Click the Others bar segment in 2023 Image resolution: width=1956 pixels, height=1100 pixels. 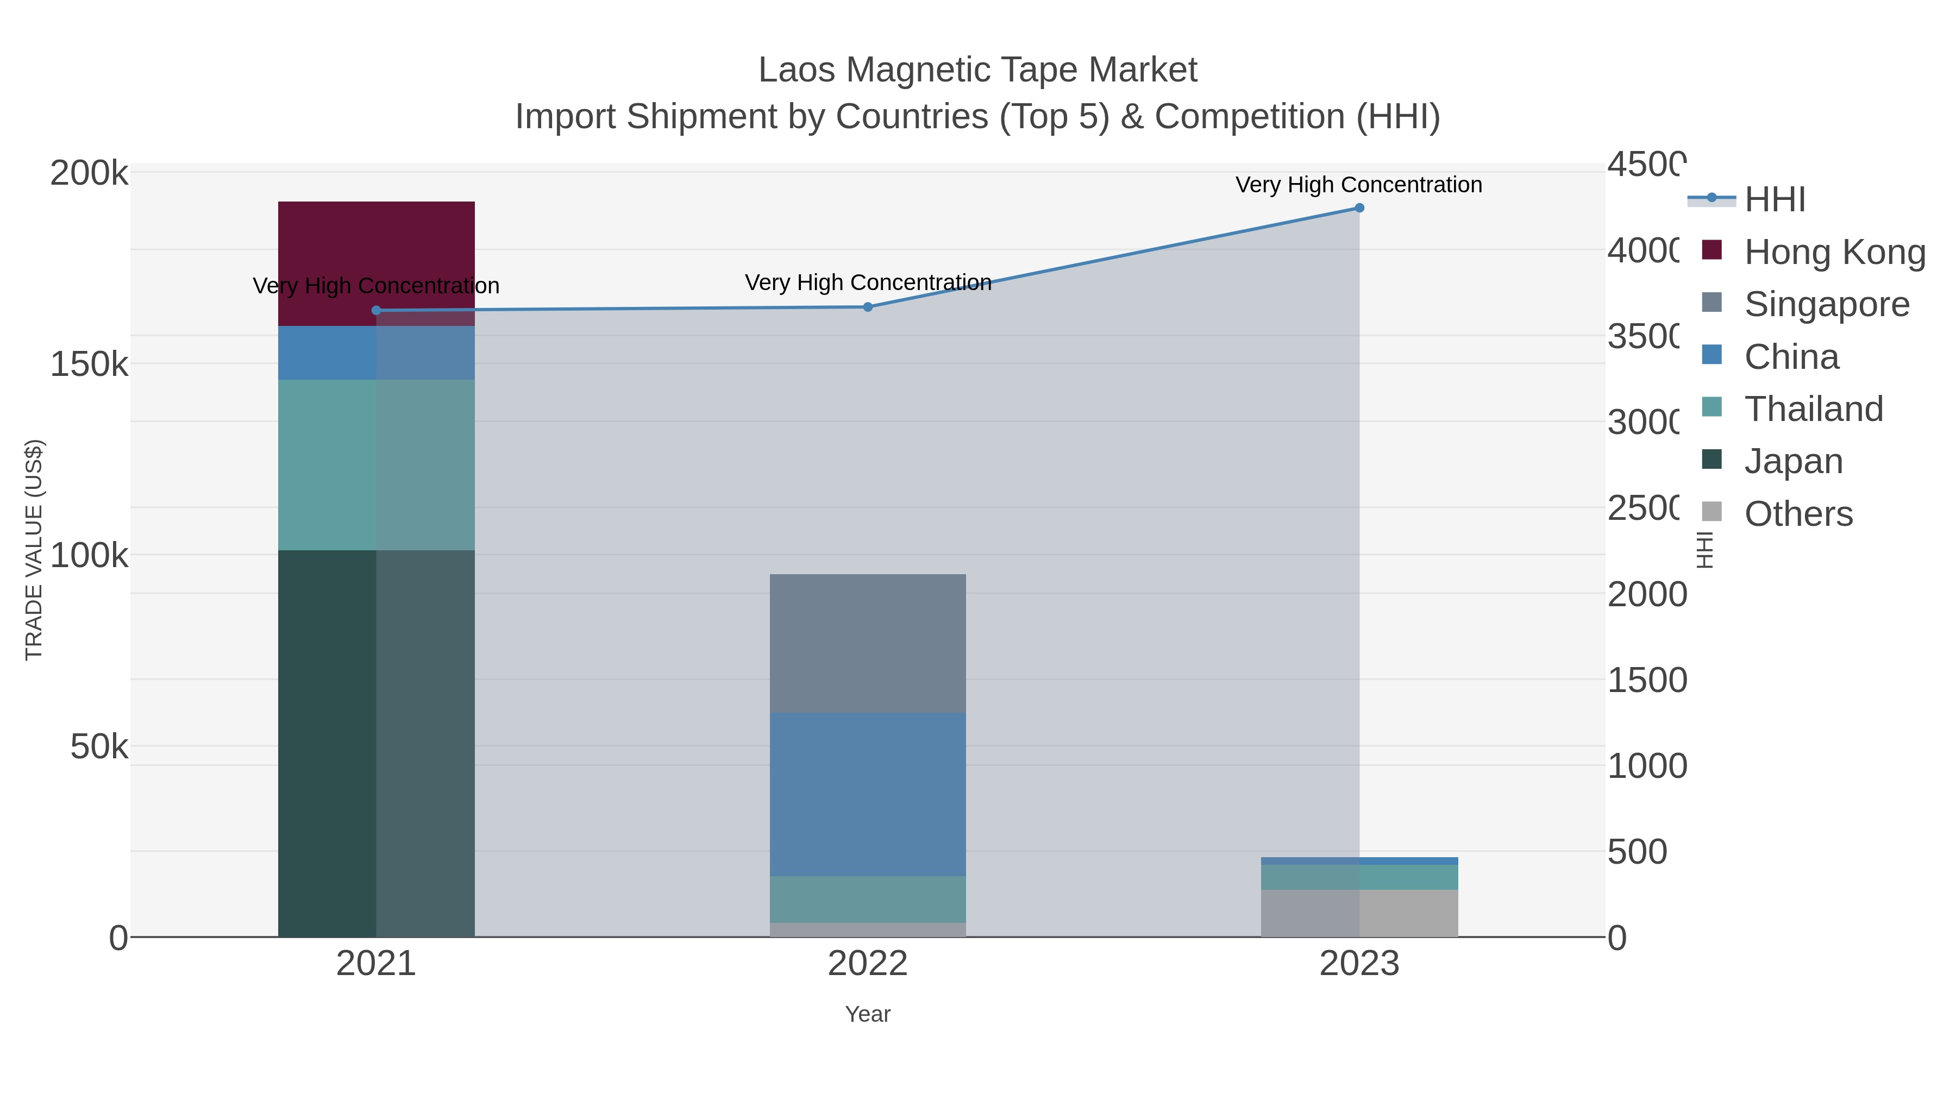click(x=1359, y=913)
